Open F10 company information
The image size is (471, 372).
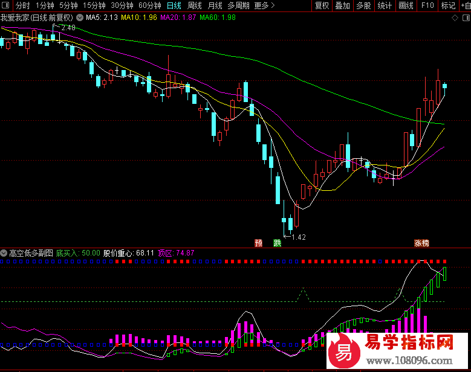click(427, 5)
